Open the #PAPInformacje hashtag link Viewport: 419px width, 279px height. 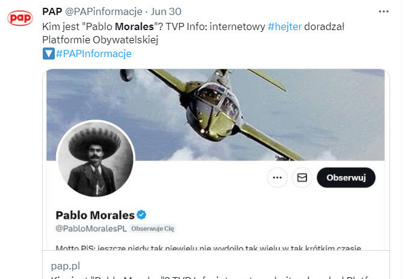93,54
